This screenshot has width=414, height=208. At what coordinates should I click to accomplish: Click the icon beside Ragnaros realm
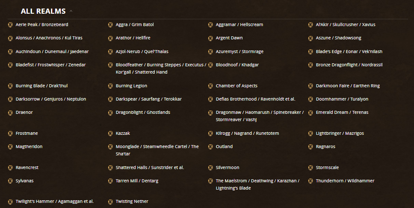click(x=310, y=147)
